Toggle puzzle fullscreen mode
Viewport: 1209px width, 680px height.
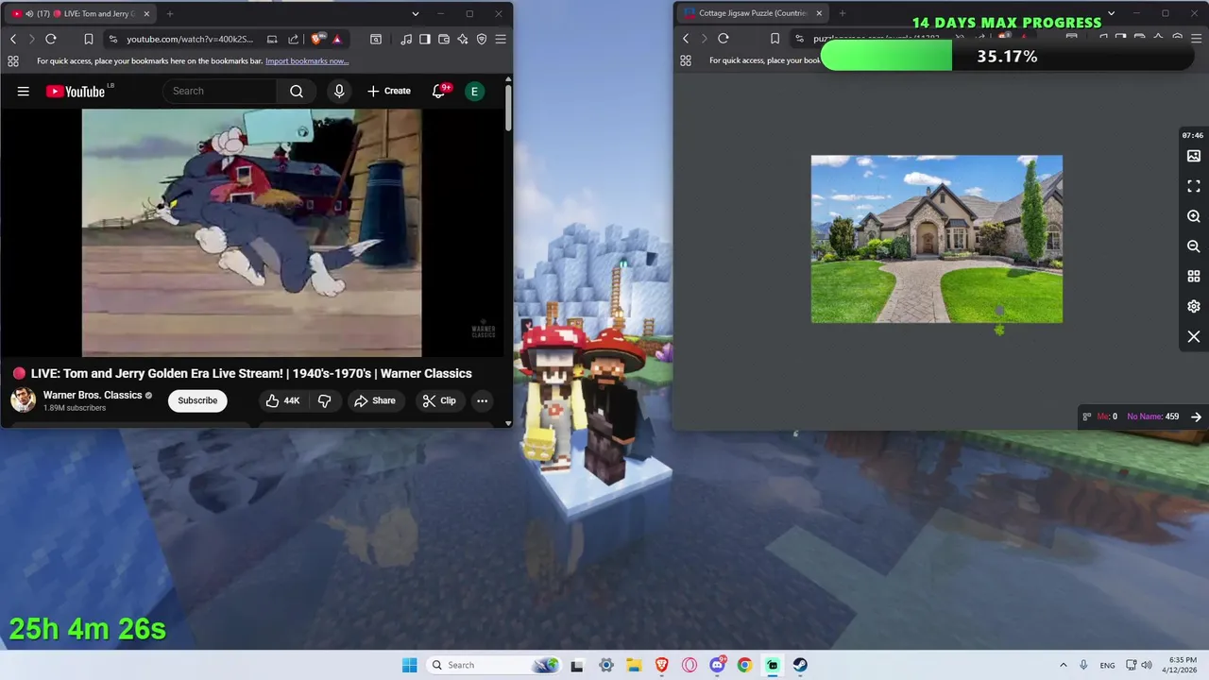coord(1194,186)
